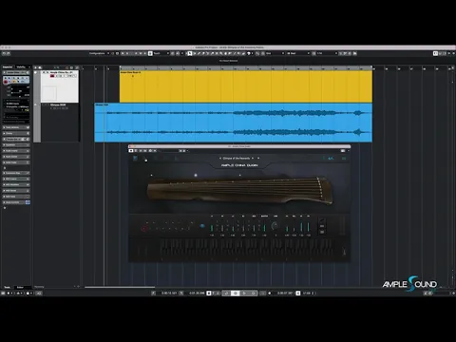Screen dimensions: 456x342
Task: Solo the Ample China Guqin instrument track
Action: click(47, 72)
